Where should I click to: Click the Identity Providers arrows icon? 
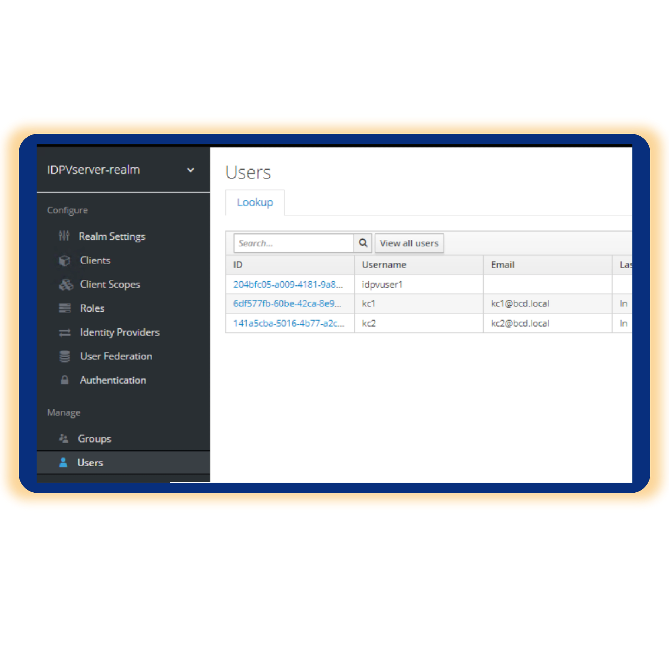click(x=65, y=332)
